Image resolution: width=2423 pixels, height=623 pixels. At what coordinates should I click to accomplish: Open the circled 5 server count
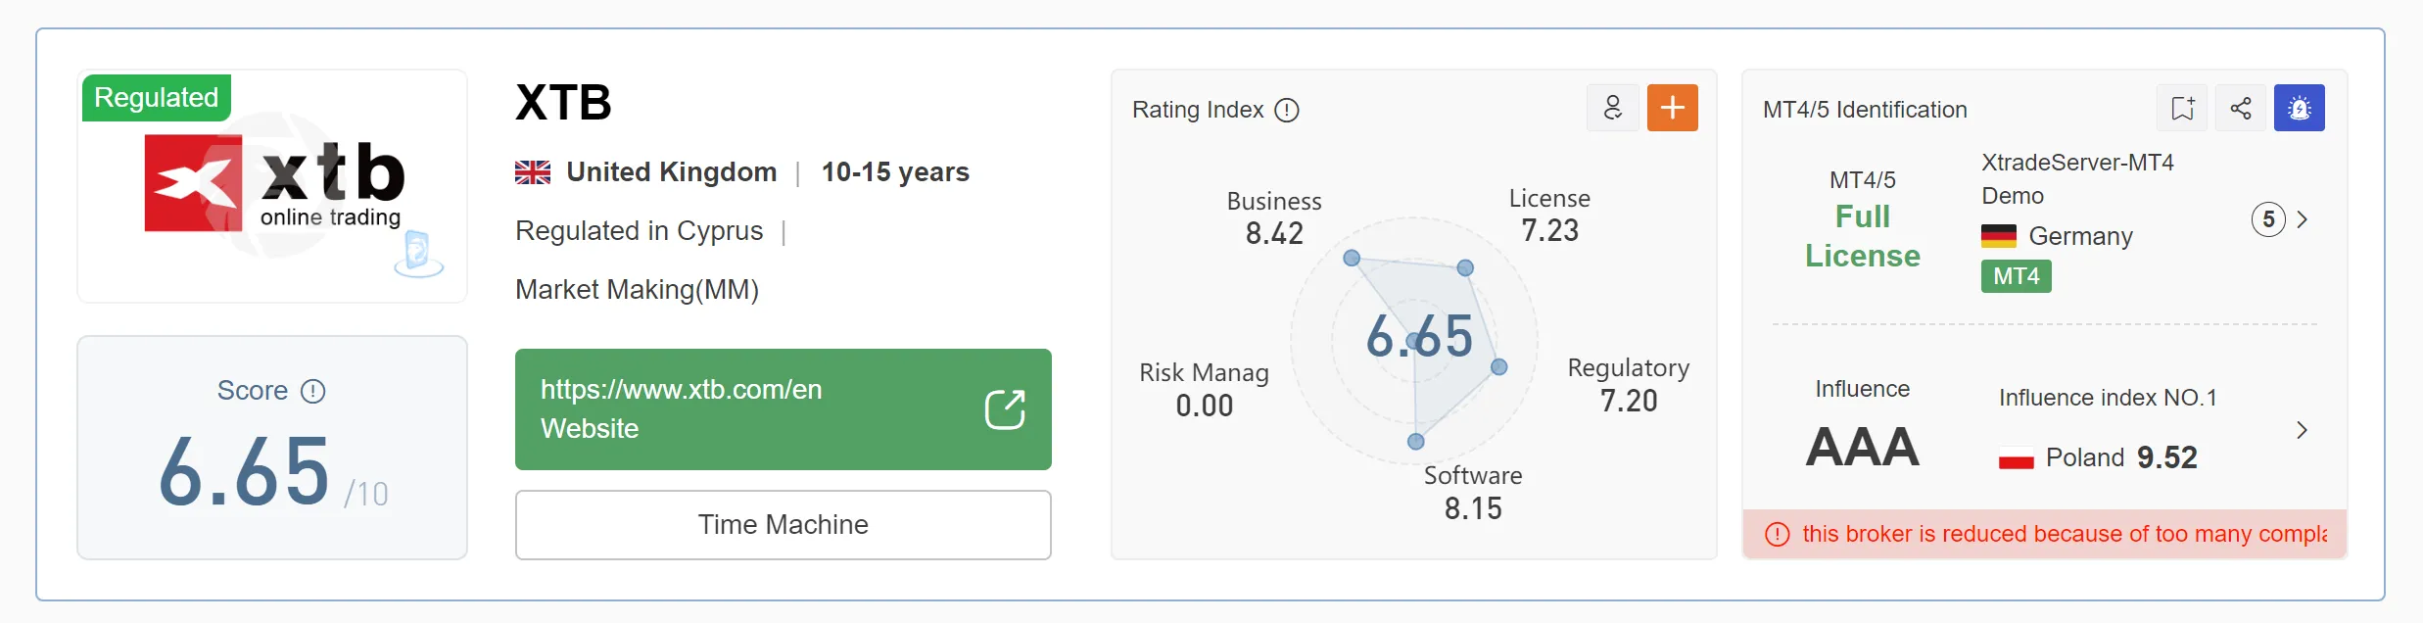click(x=2268, y=219)
